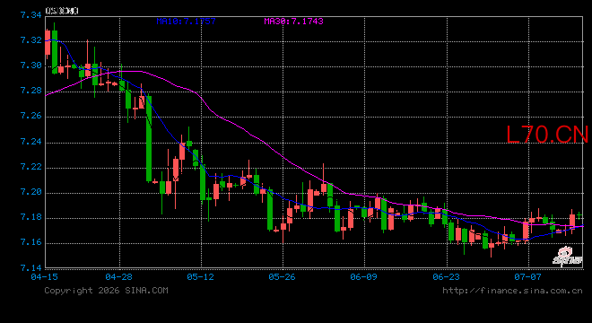This screenshot has height=323, width=592.
Task: Click the MA30:7.1743 indicator label
Action: point(293,22)
